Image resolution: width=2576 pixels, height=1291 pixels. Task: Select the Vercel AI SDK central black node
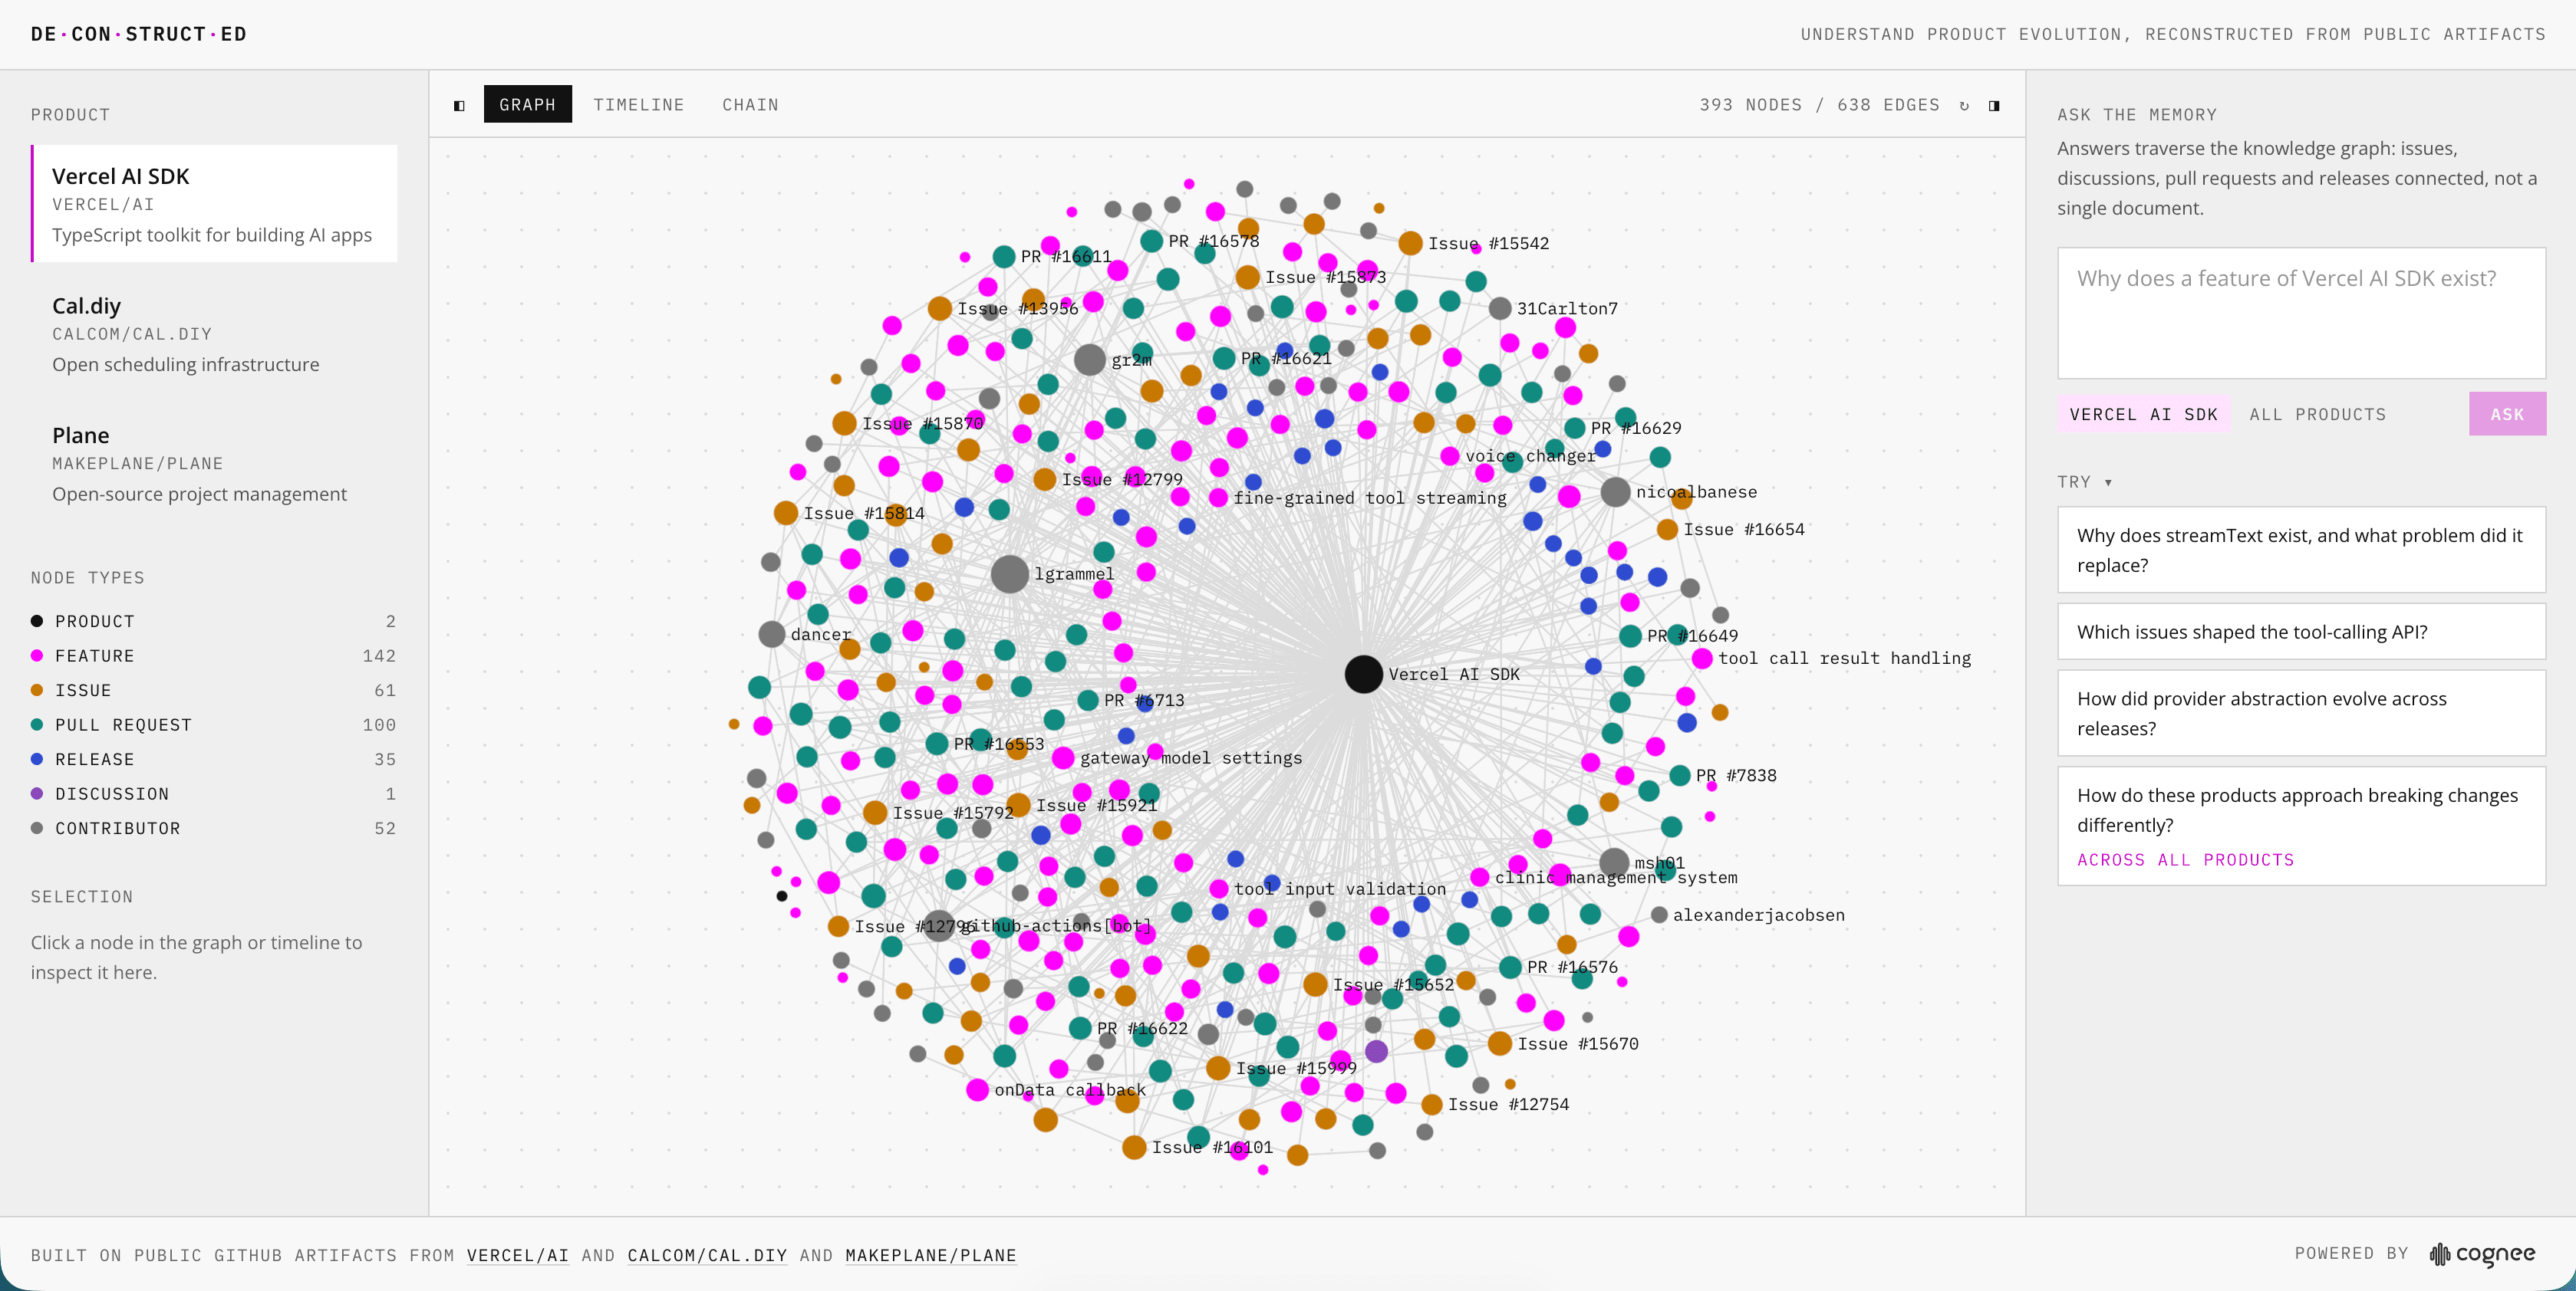1363,673
